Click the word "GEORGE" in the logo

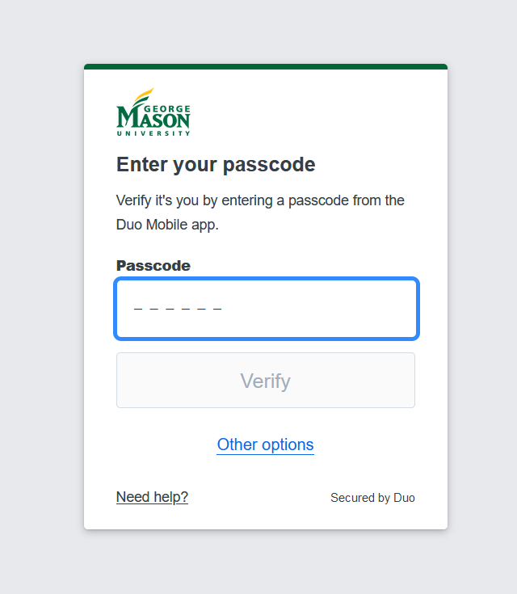point(170,108)
